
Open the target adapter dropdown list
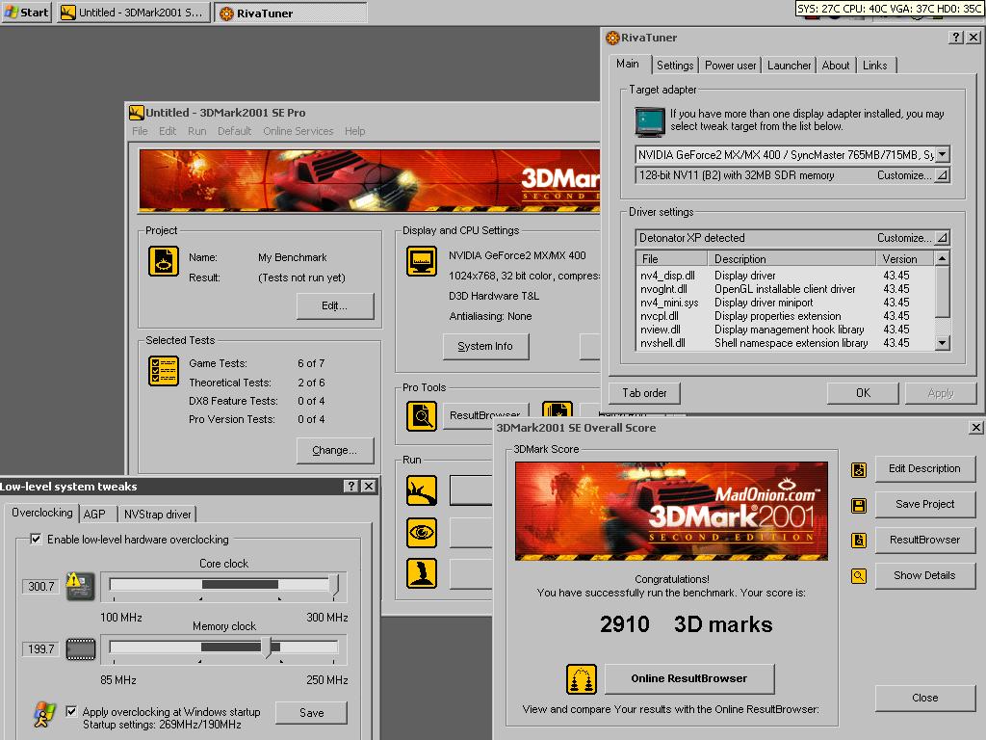pyautogui.click(x=942, y=154)
